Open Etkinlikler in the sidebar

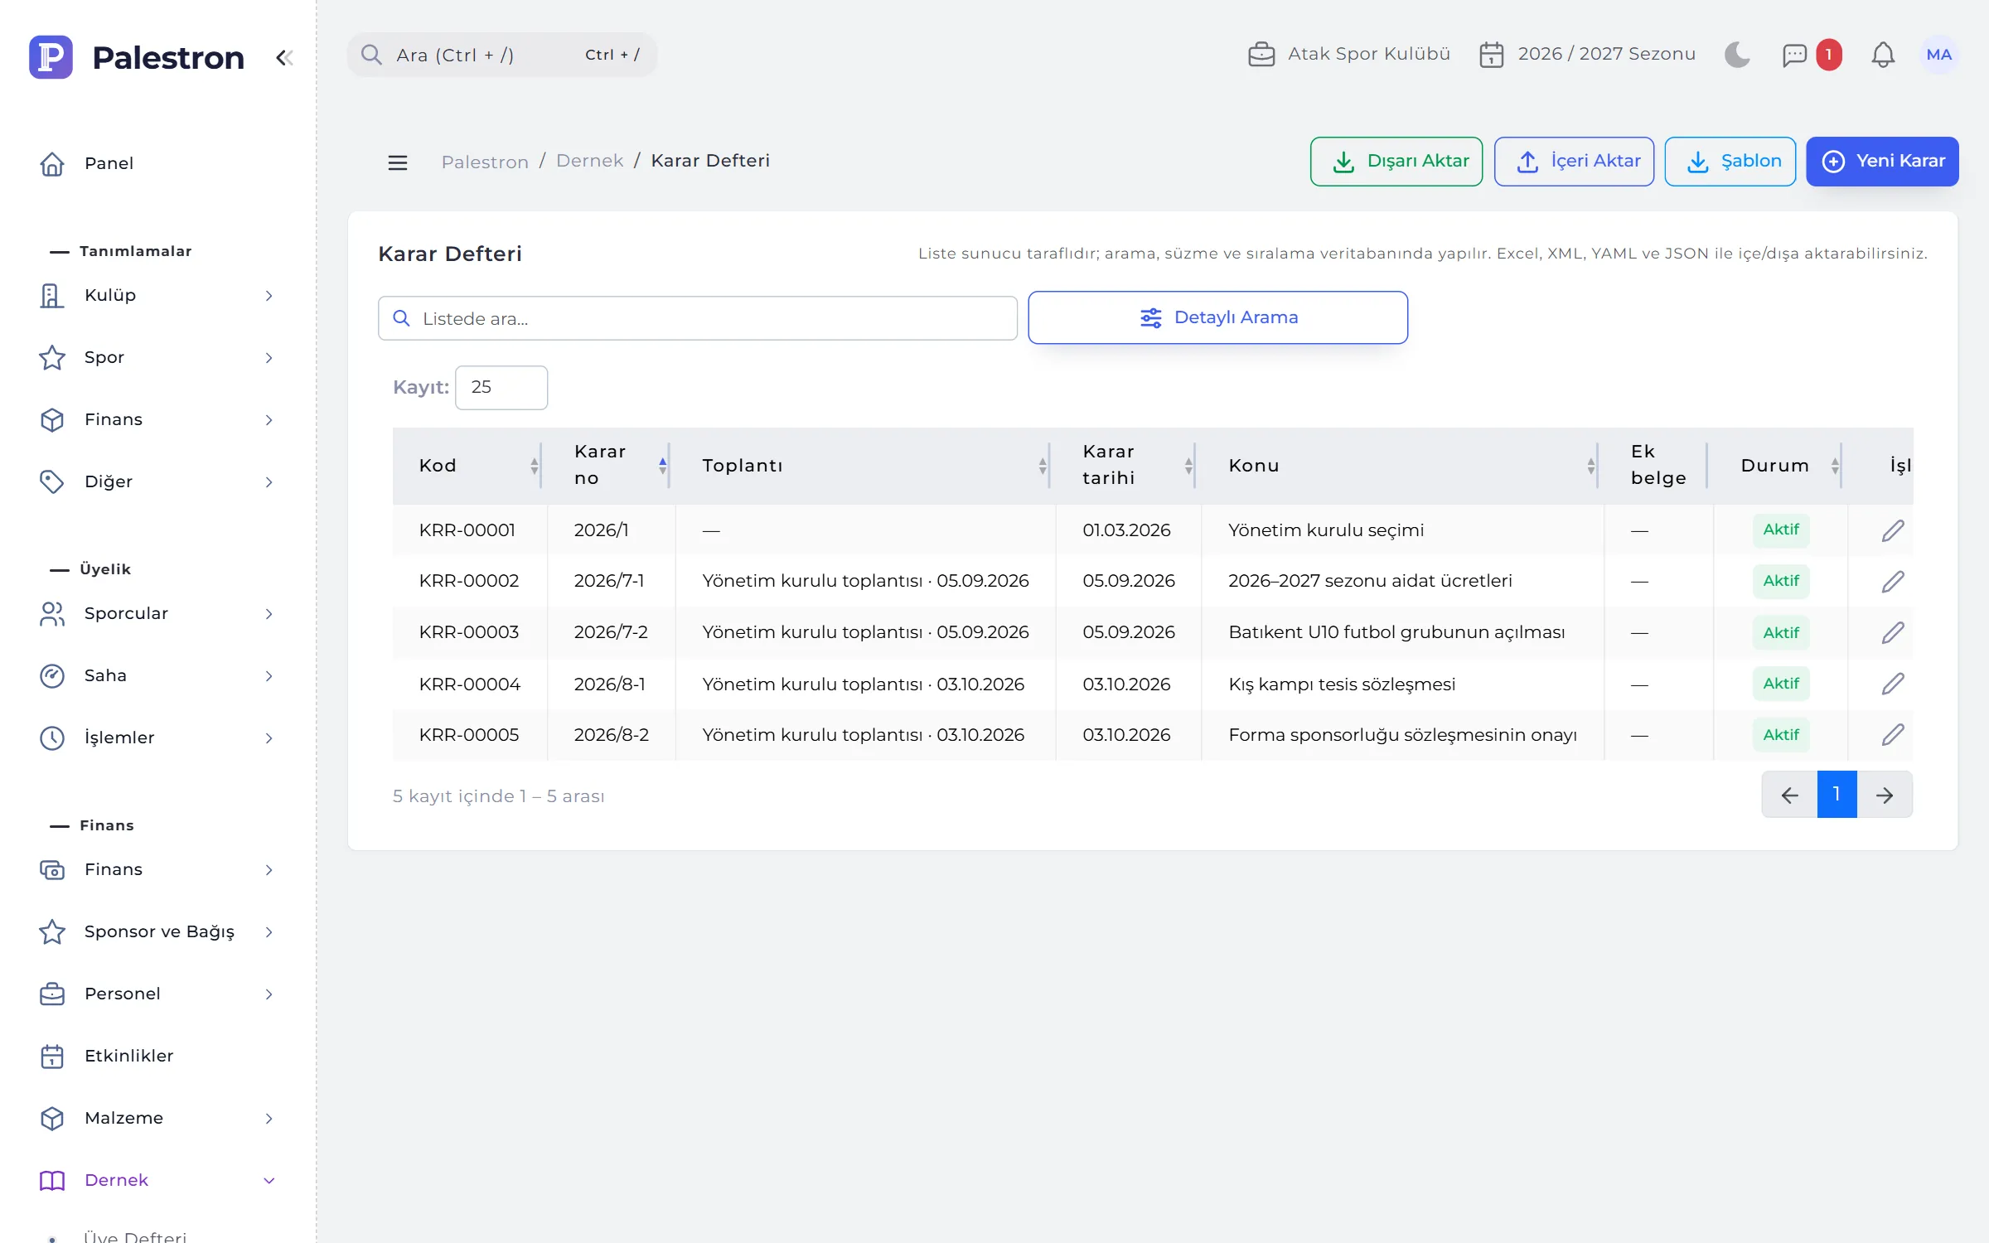(157, 1057)
